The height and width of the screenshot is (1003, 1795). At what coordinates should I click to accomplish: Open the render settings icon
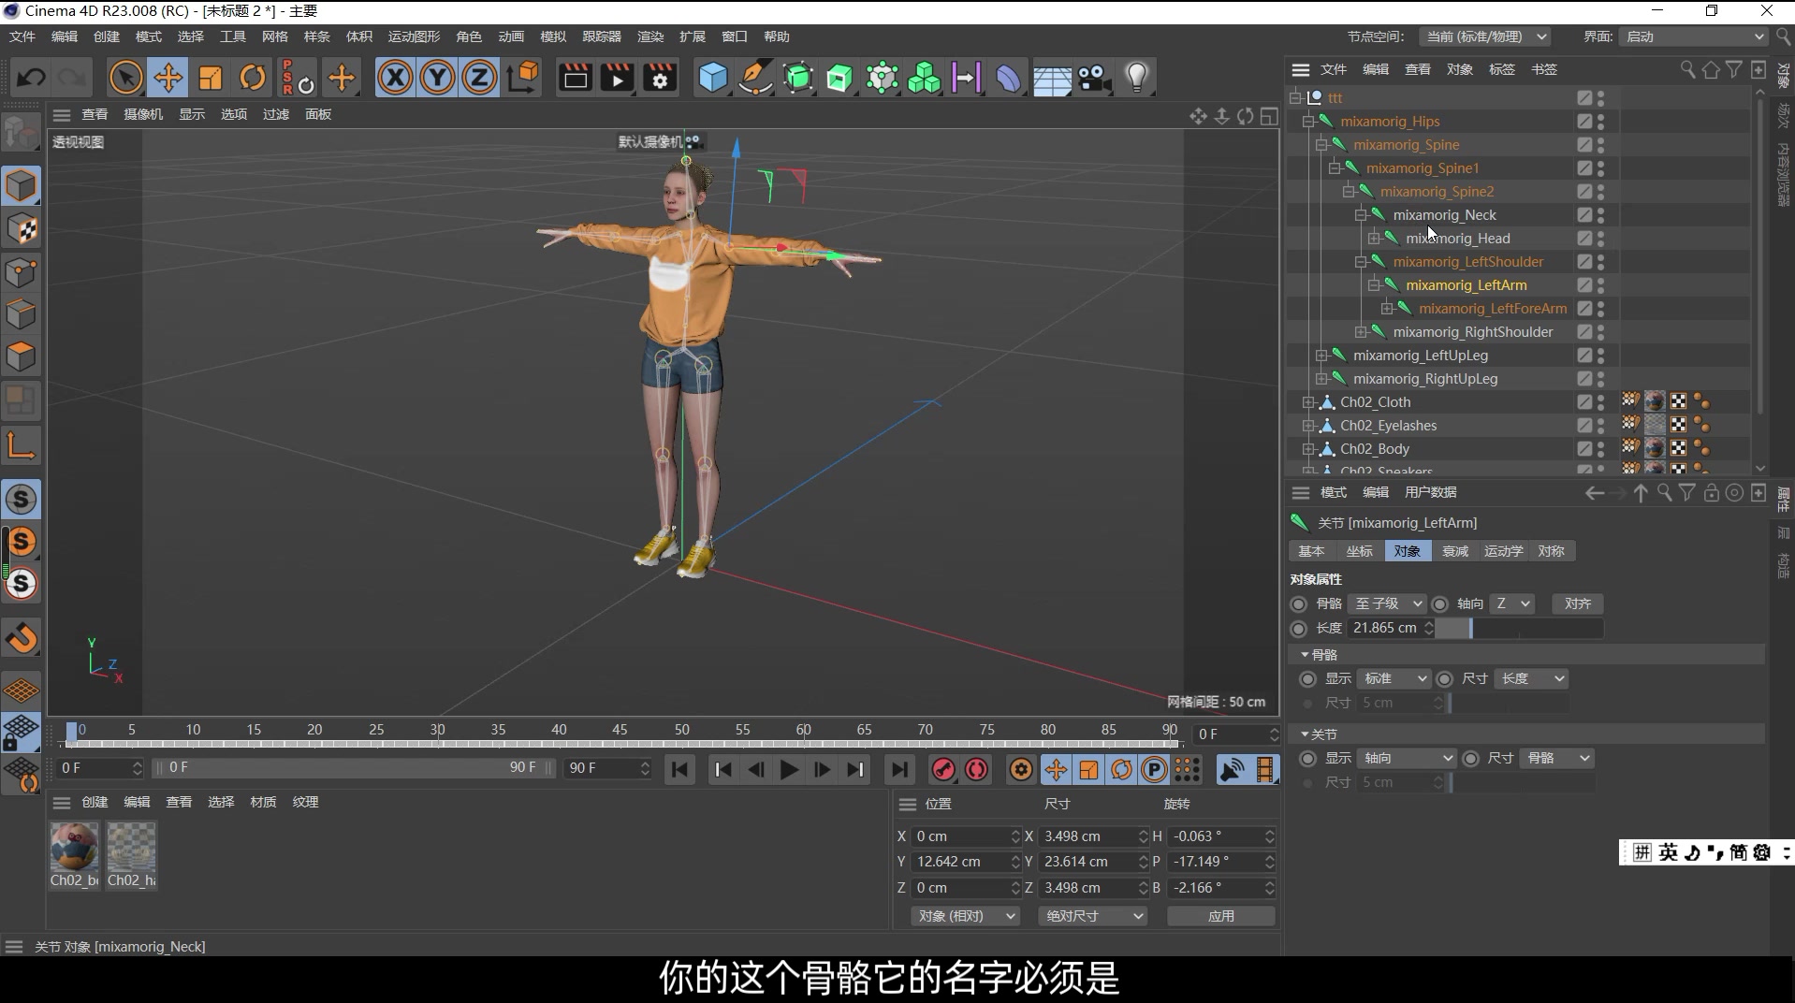(661, 77)
